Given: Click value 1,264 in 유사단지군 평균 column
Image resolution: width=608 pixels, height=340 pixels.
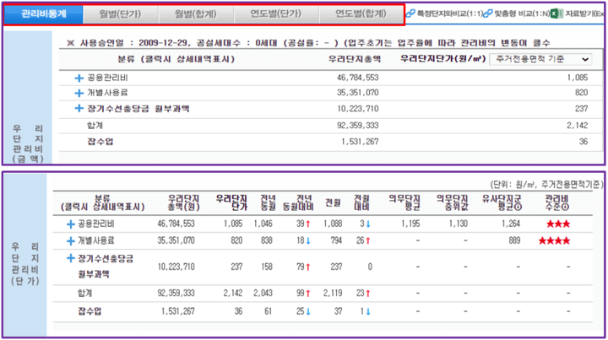Looking at the screenshot, I should 511,224.
